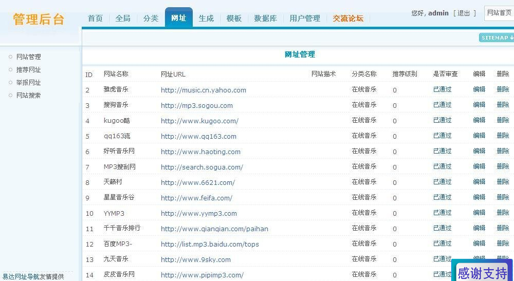The image size is (514, 281).
Task: Delete the 好听音乐网 entry
Action: tap(503, 151)
